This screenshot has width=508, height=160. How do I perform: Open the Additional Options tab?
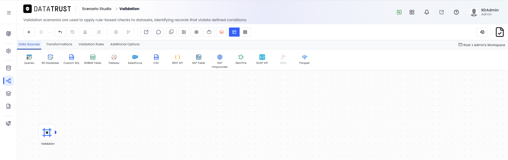click(125, 44)
